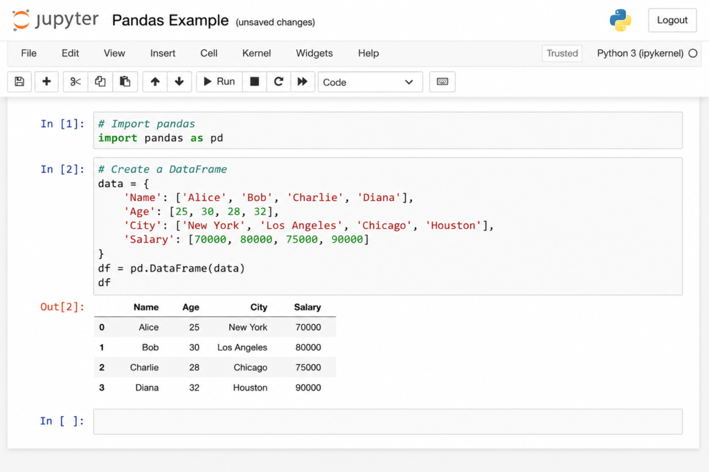Viewport: 709px width, 472px height.
Task: Open the command palette keyboard icon
Action: click(x=442, y=82)
